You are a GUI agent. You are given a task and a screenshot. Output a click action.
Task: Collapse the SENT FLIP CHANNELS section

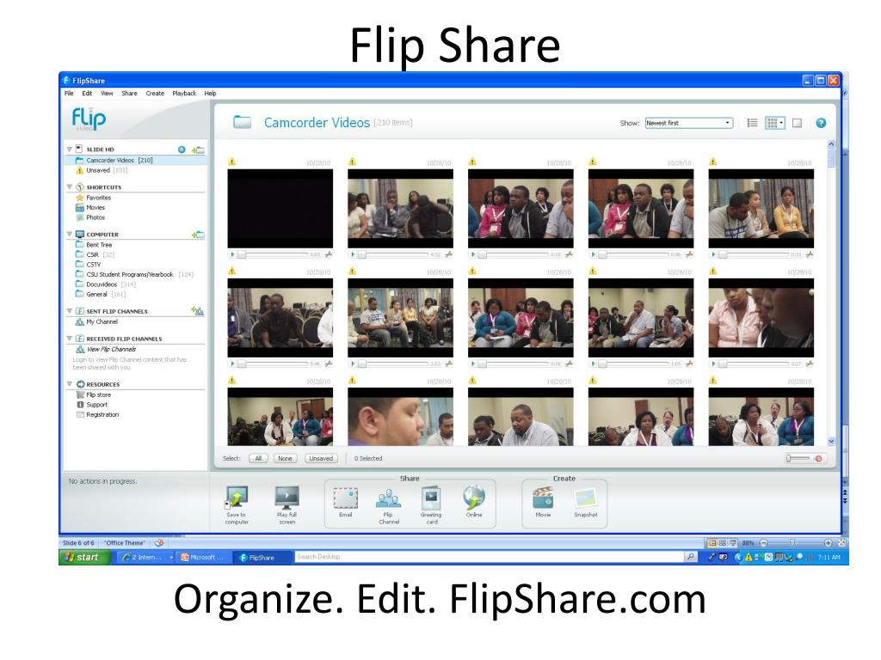click(69, 311)
